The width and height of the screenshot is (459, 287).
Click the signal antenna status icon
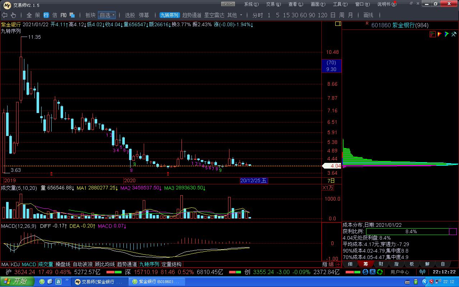[x=422, y=272]
